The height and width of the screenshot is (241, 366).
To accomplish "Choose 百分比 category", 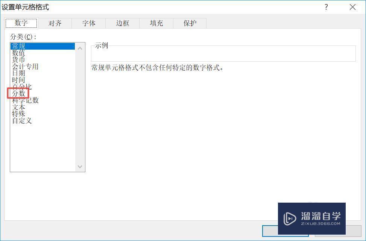I will [x=43, y=87].
